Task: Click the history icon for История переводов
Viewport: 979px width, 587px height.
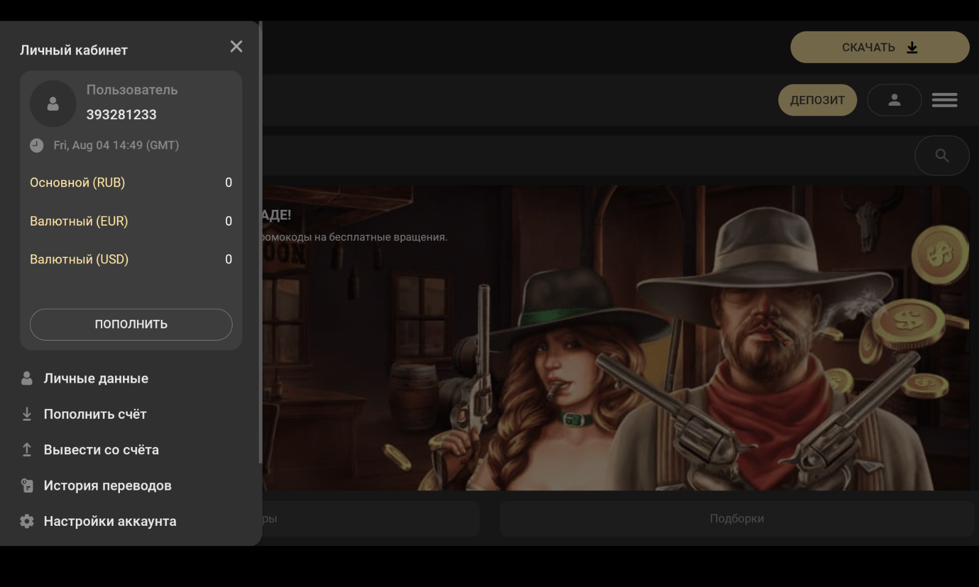Action: (x=27, y=485)
